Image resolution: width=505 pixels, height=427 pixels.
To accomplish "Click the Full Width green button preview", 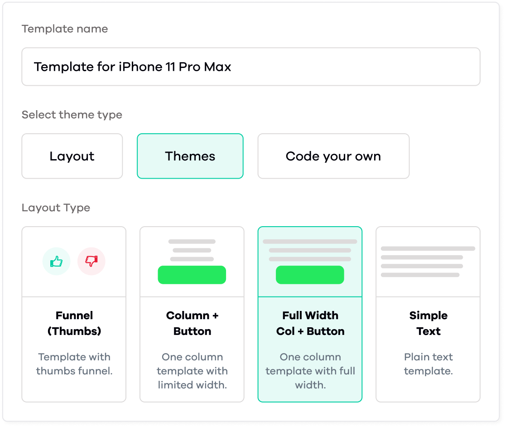I will (x=310, y=275).
